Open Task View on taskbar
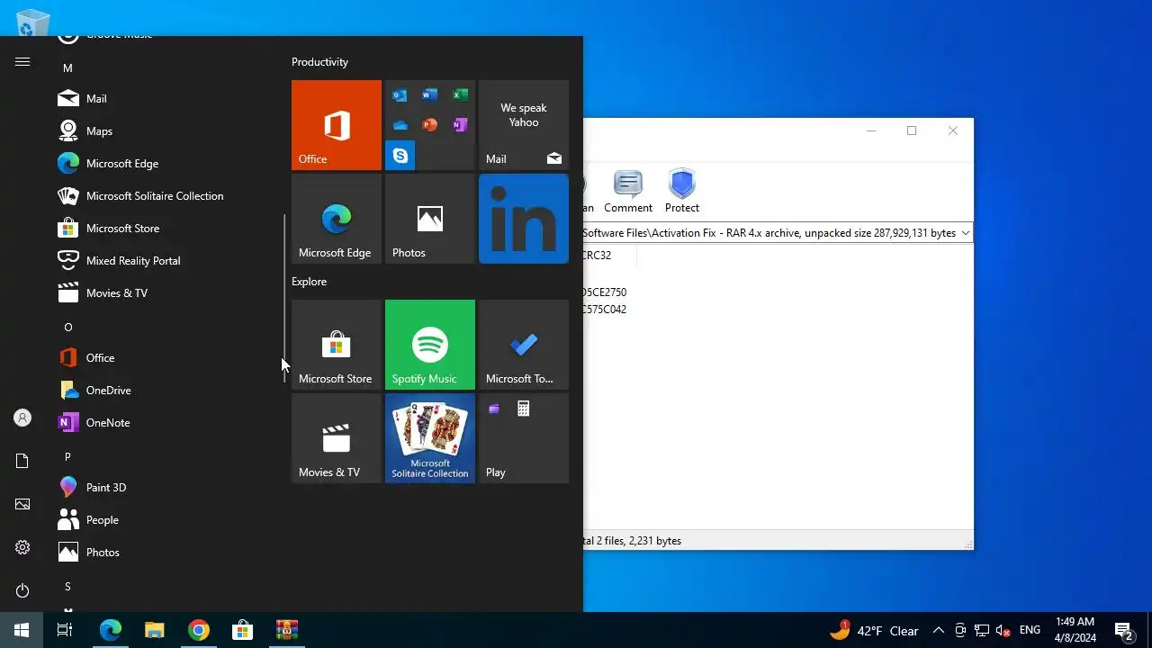Screen dimensions: 1152x648 [x=65, y=630]
